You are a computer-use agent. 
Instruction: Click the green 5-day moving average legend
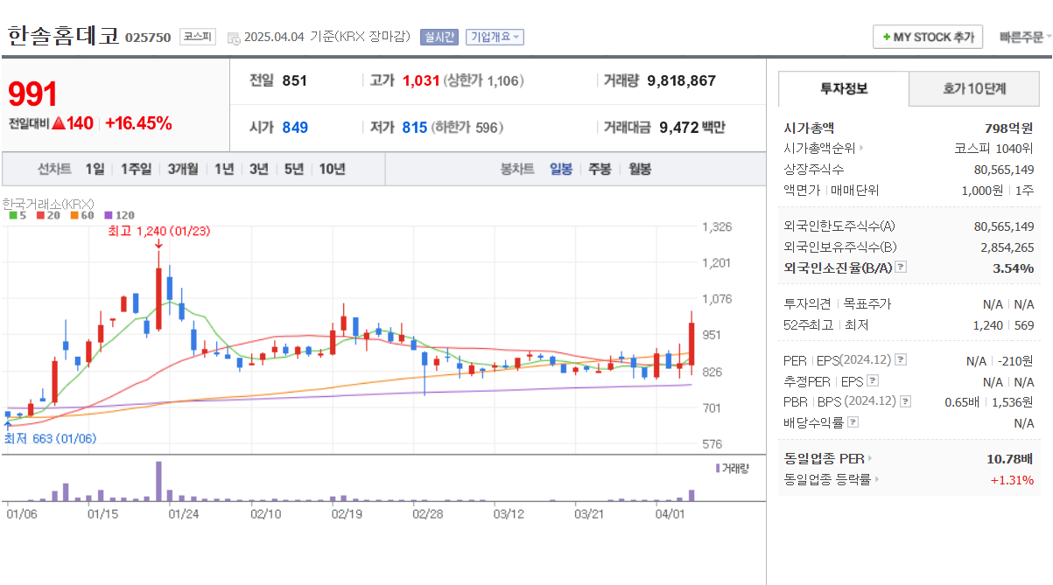(17, 215)
